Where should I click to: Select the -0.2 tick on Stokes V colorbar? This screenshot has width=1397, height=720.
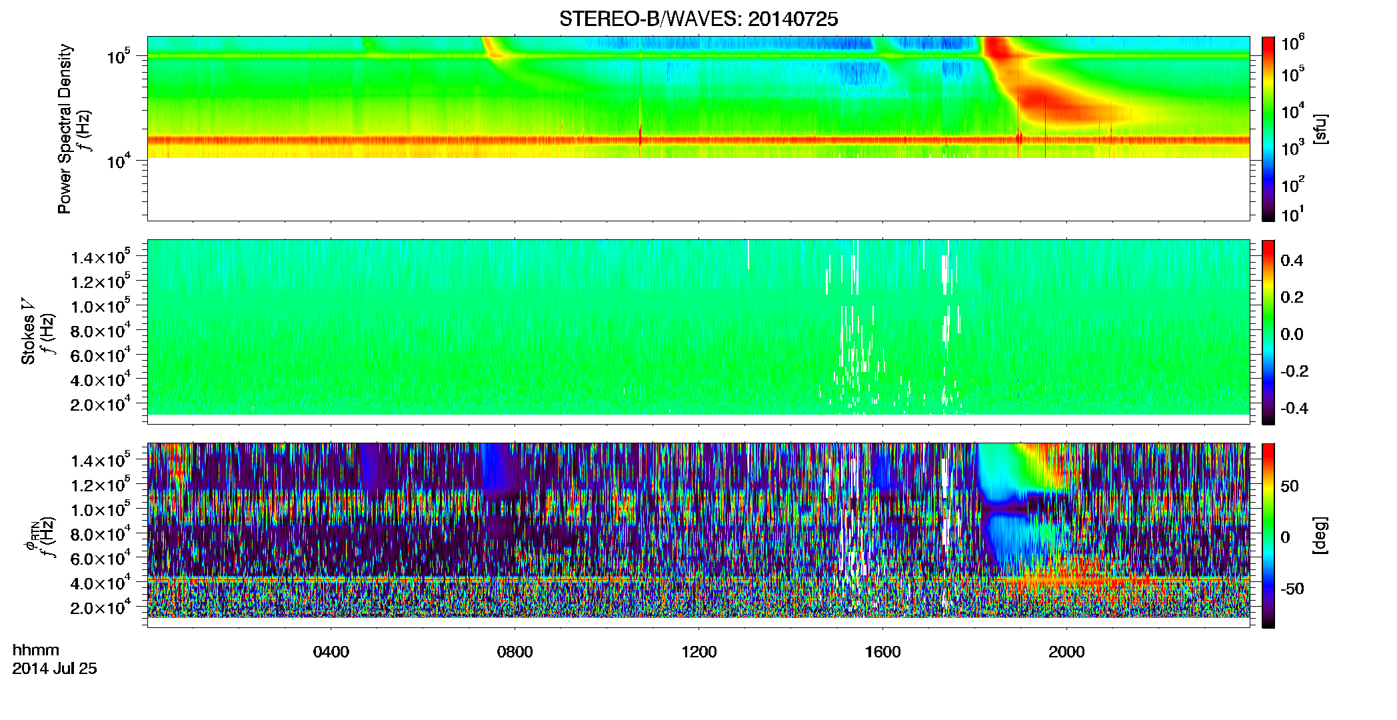1294,371
